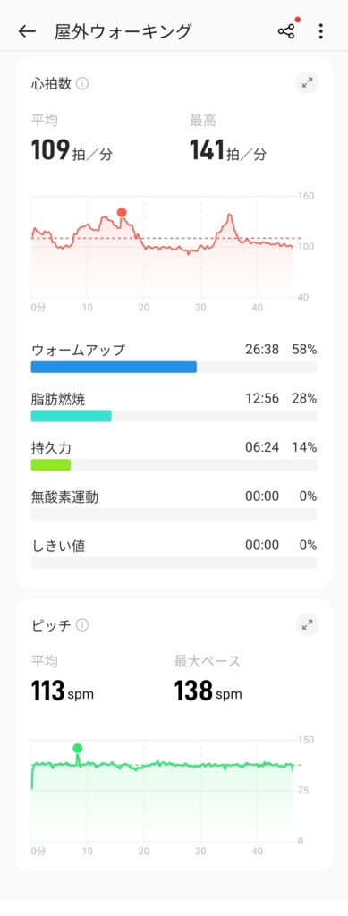Select the green endurance zone bar
The width and height of the screenshot is (348, 916).
(x=51, y=465)
